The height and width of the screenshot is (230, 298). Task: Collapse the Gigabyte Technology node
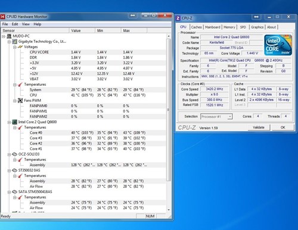[x=9, y=42]
